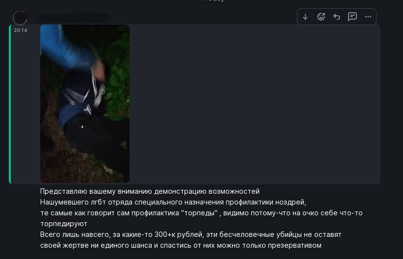This screenshot has width=403, height=259.
Task: Click the quoted word "торпеды" in the message
Action: tap(199, 213)
